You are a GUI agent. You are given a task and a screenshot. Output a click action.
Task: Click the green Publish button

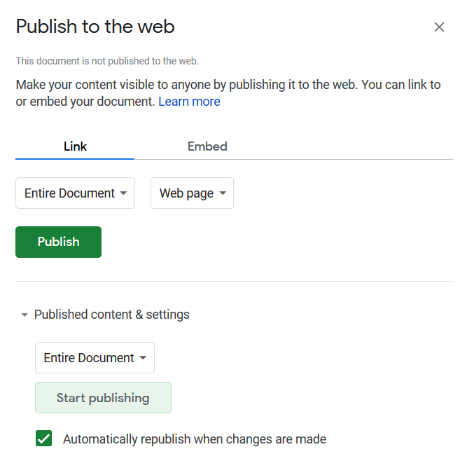pos(58,242)
